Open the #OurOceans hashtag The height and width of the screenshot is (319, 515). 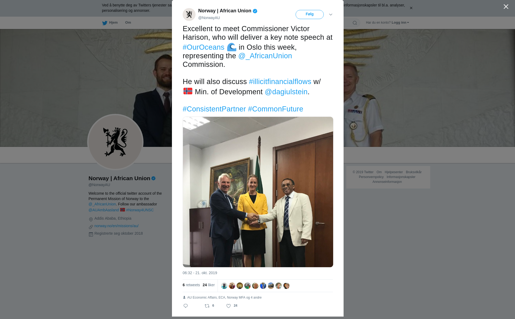(x=203, y=47)
